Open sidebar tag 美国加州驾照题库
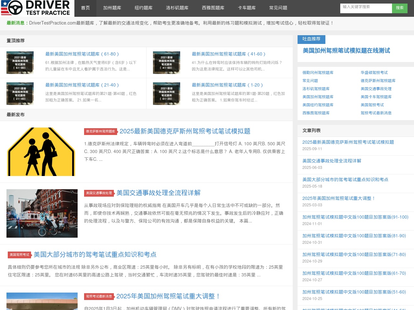Viewport: 414px width, 310px height. coord(318,97)
